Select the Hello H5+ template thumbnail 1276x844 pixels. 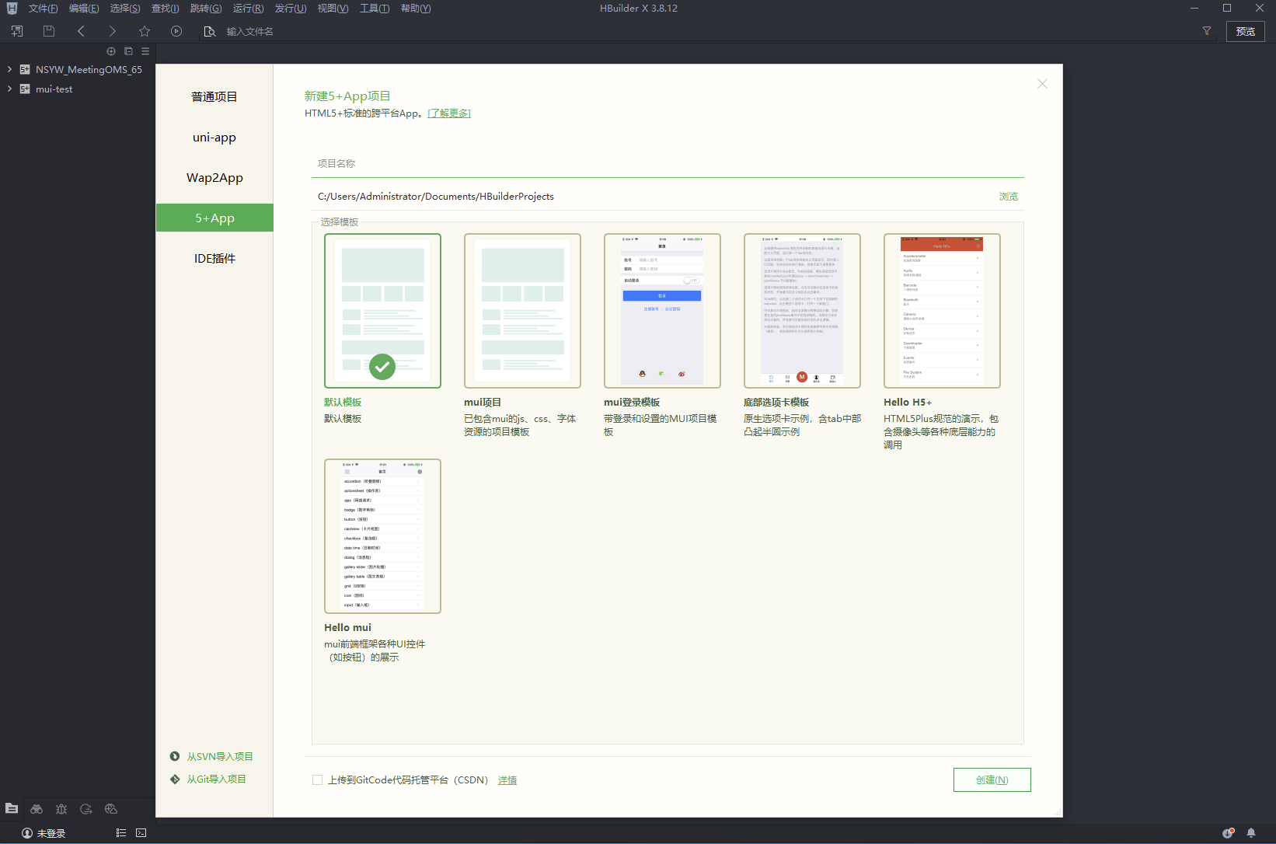coord(942,311)
